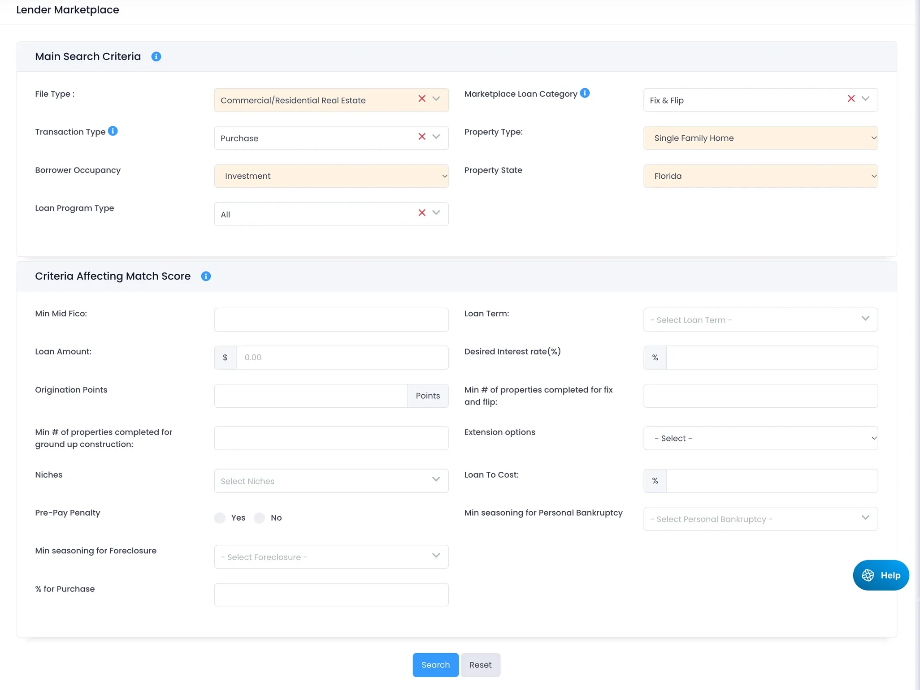Open the Select Foreclosure dropdown
This screenshot has width=920, height=690.
[331, 557]
